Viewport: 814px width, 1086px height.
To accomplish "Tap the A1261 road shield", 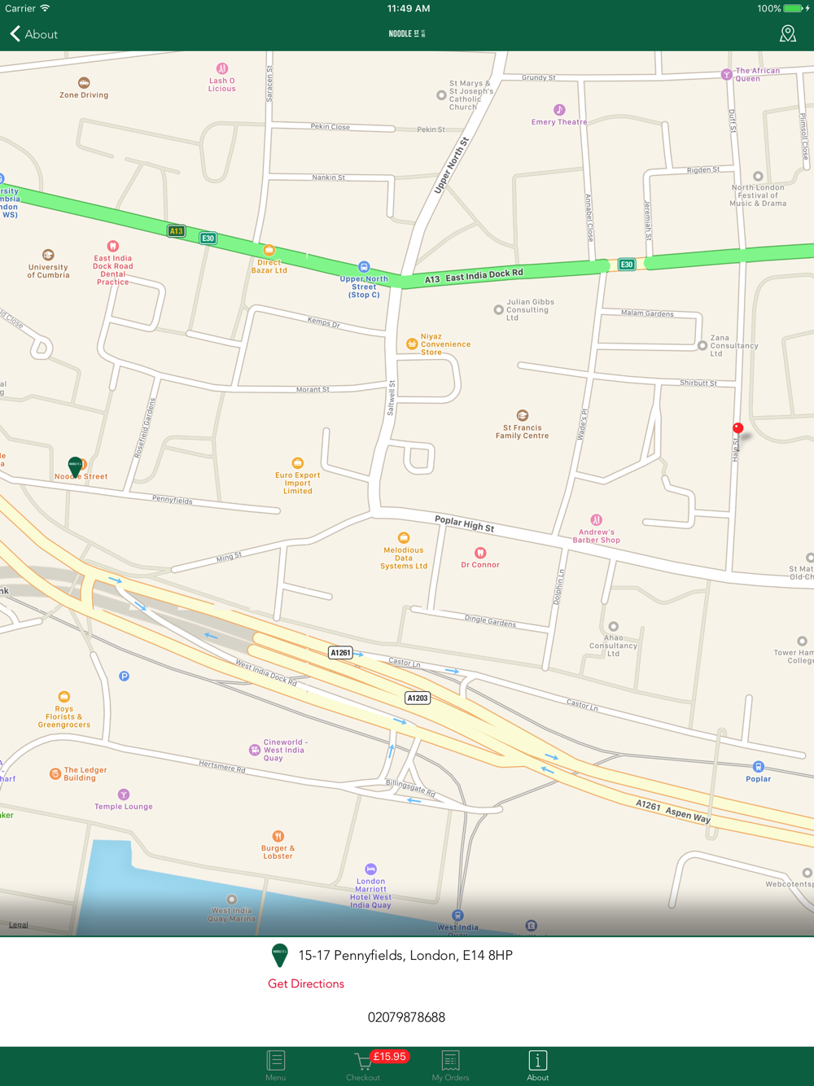I will 340,653.
